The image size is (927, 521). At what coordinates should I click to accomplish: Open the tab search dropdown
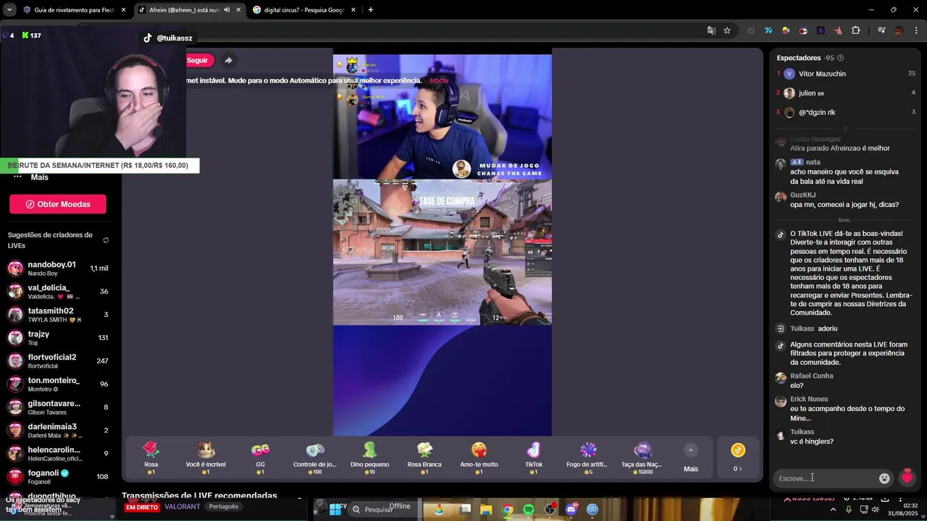coord(9,10)
